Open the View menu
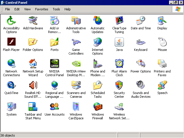This screenshot has height=138, width=184. (x=27, y=9)
